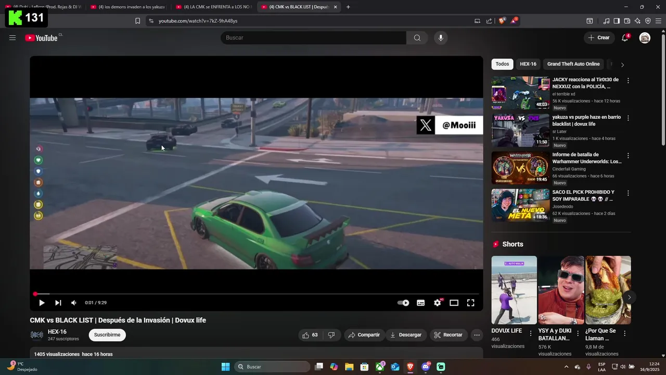Open the SACO EL PICK PROHIBIDO thumbnail
The image size is (666, 375).
(520, 205)
